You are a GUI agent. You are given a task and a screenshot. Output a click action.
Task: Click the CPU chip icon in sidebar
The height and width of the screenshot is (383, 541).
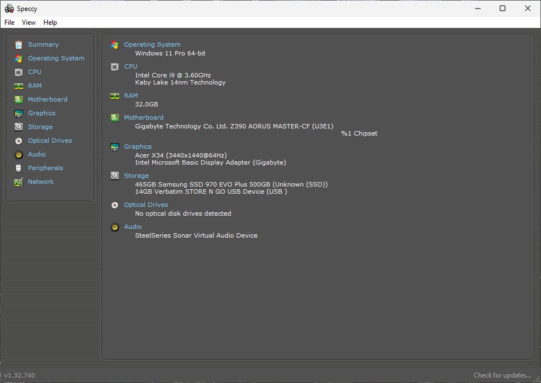pos(19,72)
